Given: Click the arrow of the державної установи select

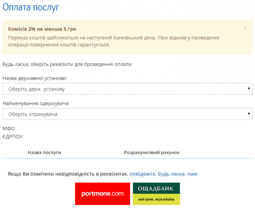Looking at the screenshot, I should click(249, 89).
